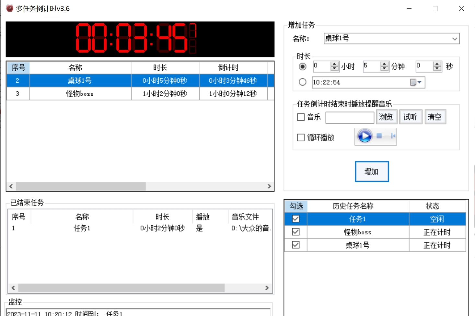Uncheck the 怪物boss history checkbox

(296, 232)
